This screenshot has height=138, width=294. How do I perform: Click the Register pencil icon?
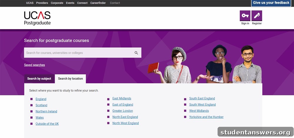pyautogui.click(x=257, y=16)
